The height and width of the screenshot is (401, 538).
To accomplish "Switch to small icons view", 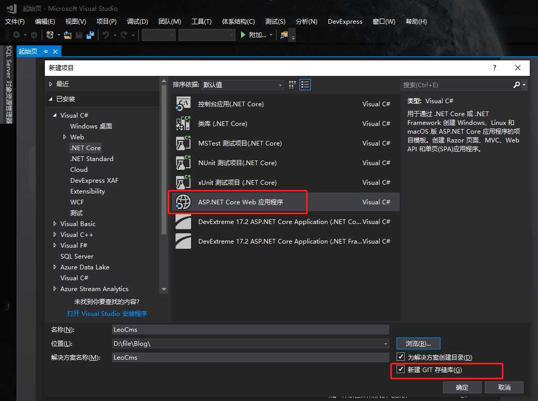I will pyautogui.click(x=292, y=85).
